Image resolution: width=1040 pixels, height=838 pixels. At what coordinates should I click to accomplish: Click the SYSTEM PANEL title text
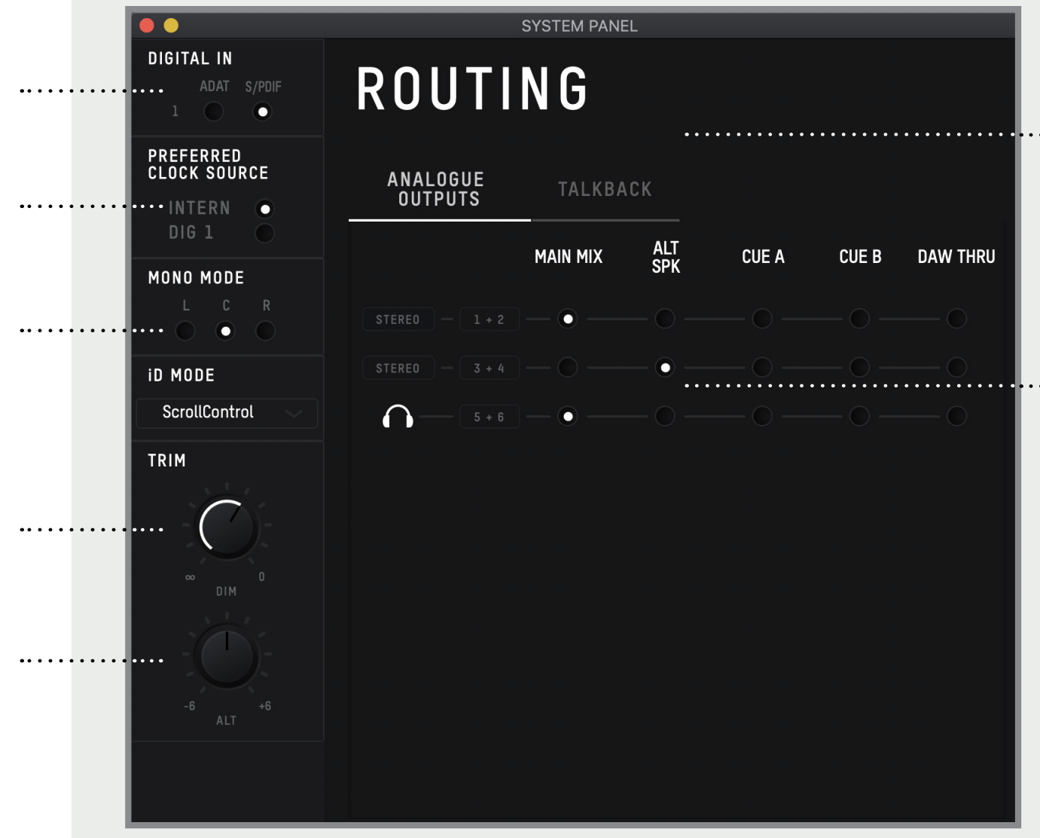tap(579, 26)
